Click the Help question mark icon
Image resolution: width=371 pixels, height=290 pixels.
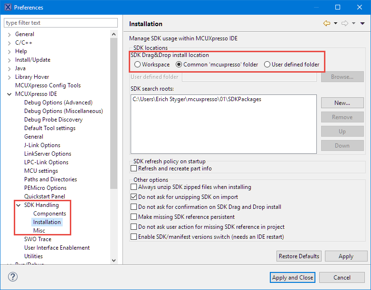[13, 277]
